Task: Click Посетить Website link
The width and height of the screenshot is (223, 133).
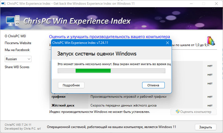Action: pyautogui.click(x=18, y=43)
